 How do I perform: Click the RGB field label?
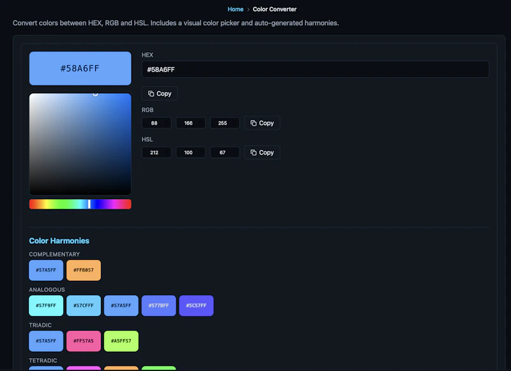click(148, 110)
